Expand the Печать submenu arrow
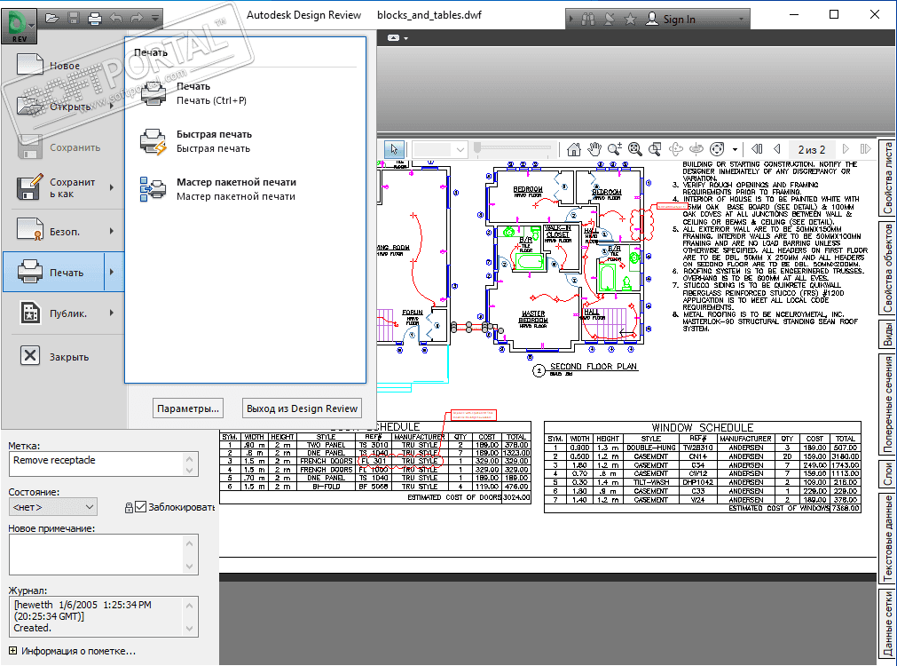The image size is (897, 666). (x=112, y=272)
